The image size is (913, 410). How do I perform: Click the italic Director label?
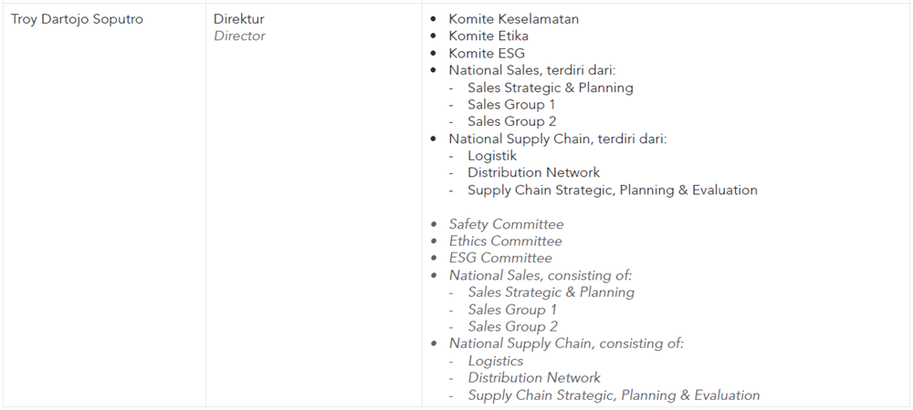[239, 36]
